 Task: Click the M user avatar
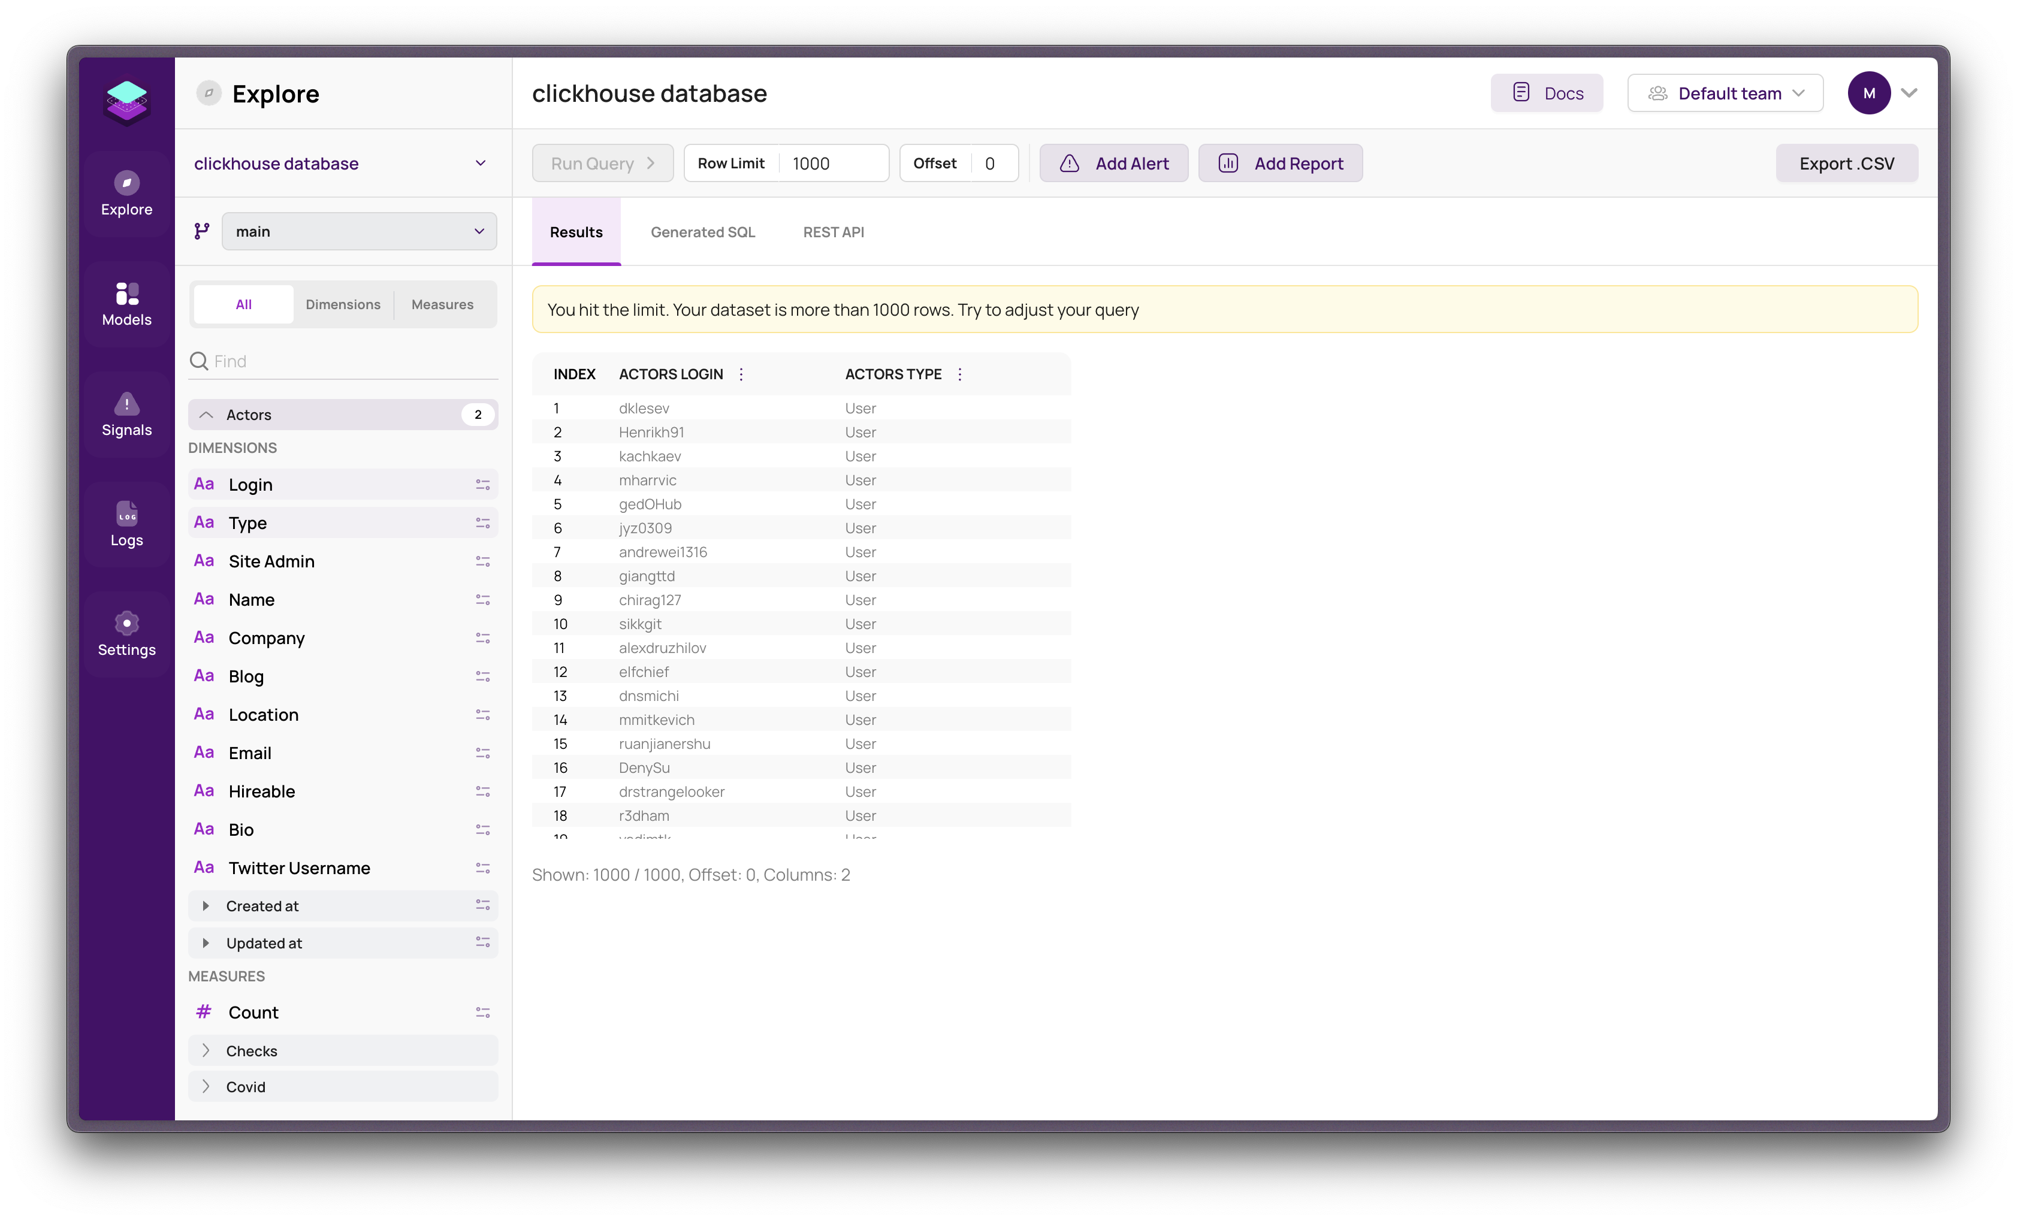(x=1869, y=93)
